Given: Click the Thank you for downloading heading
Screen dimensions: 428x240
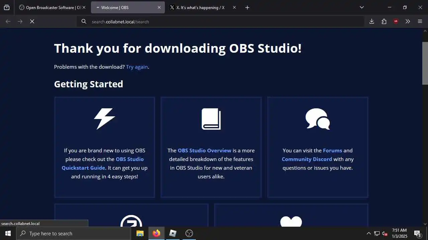Looking at the screenshot, I should [178, 48].
